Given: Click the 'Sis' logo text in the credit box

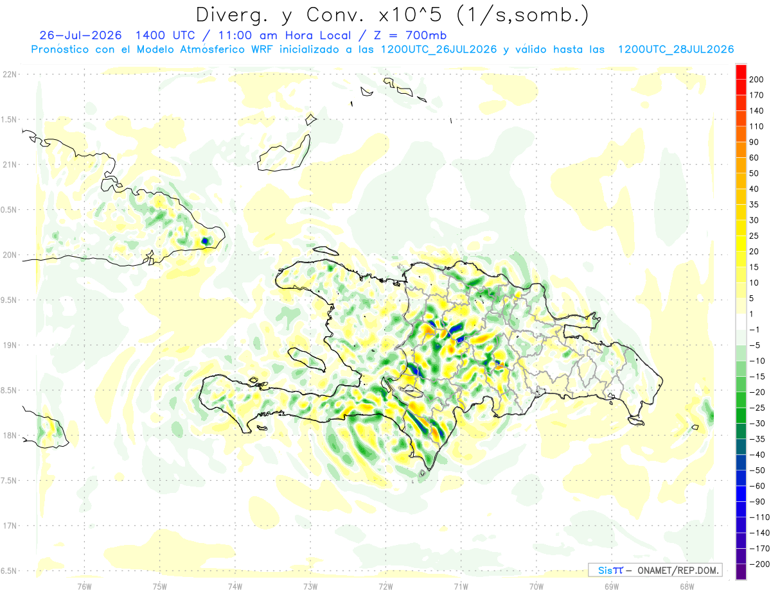Looking at the screenshot, I should tap(605, 570).
